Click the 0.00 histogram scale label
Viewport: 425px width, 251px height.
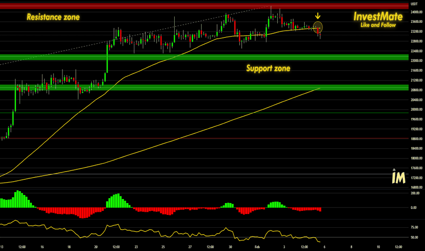[414, 208]
